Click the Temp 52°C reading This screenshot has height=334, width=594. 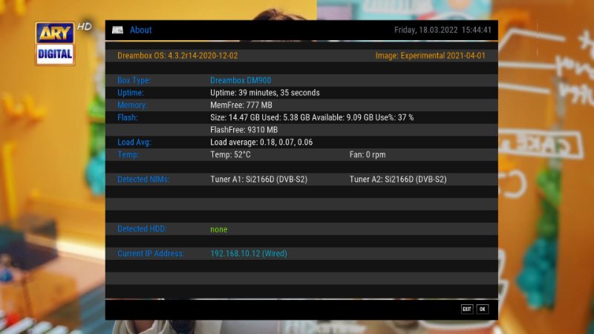point(230,154)
